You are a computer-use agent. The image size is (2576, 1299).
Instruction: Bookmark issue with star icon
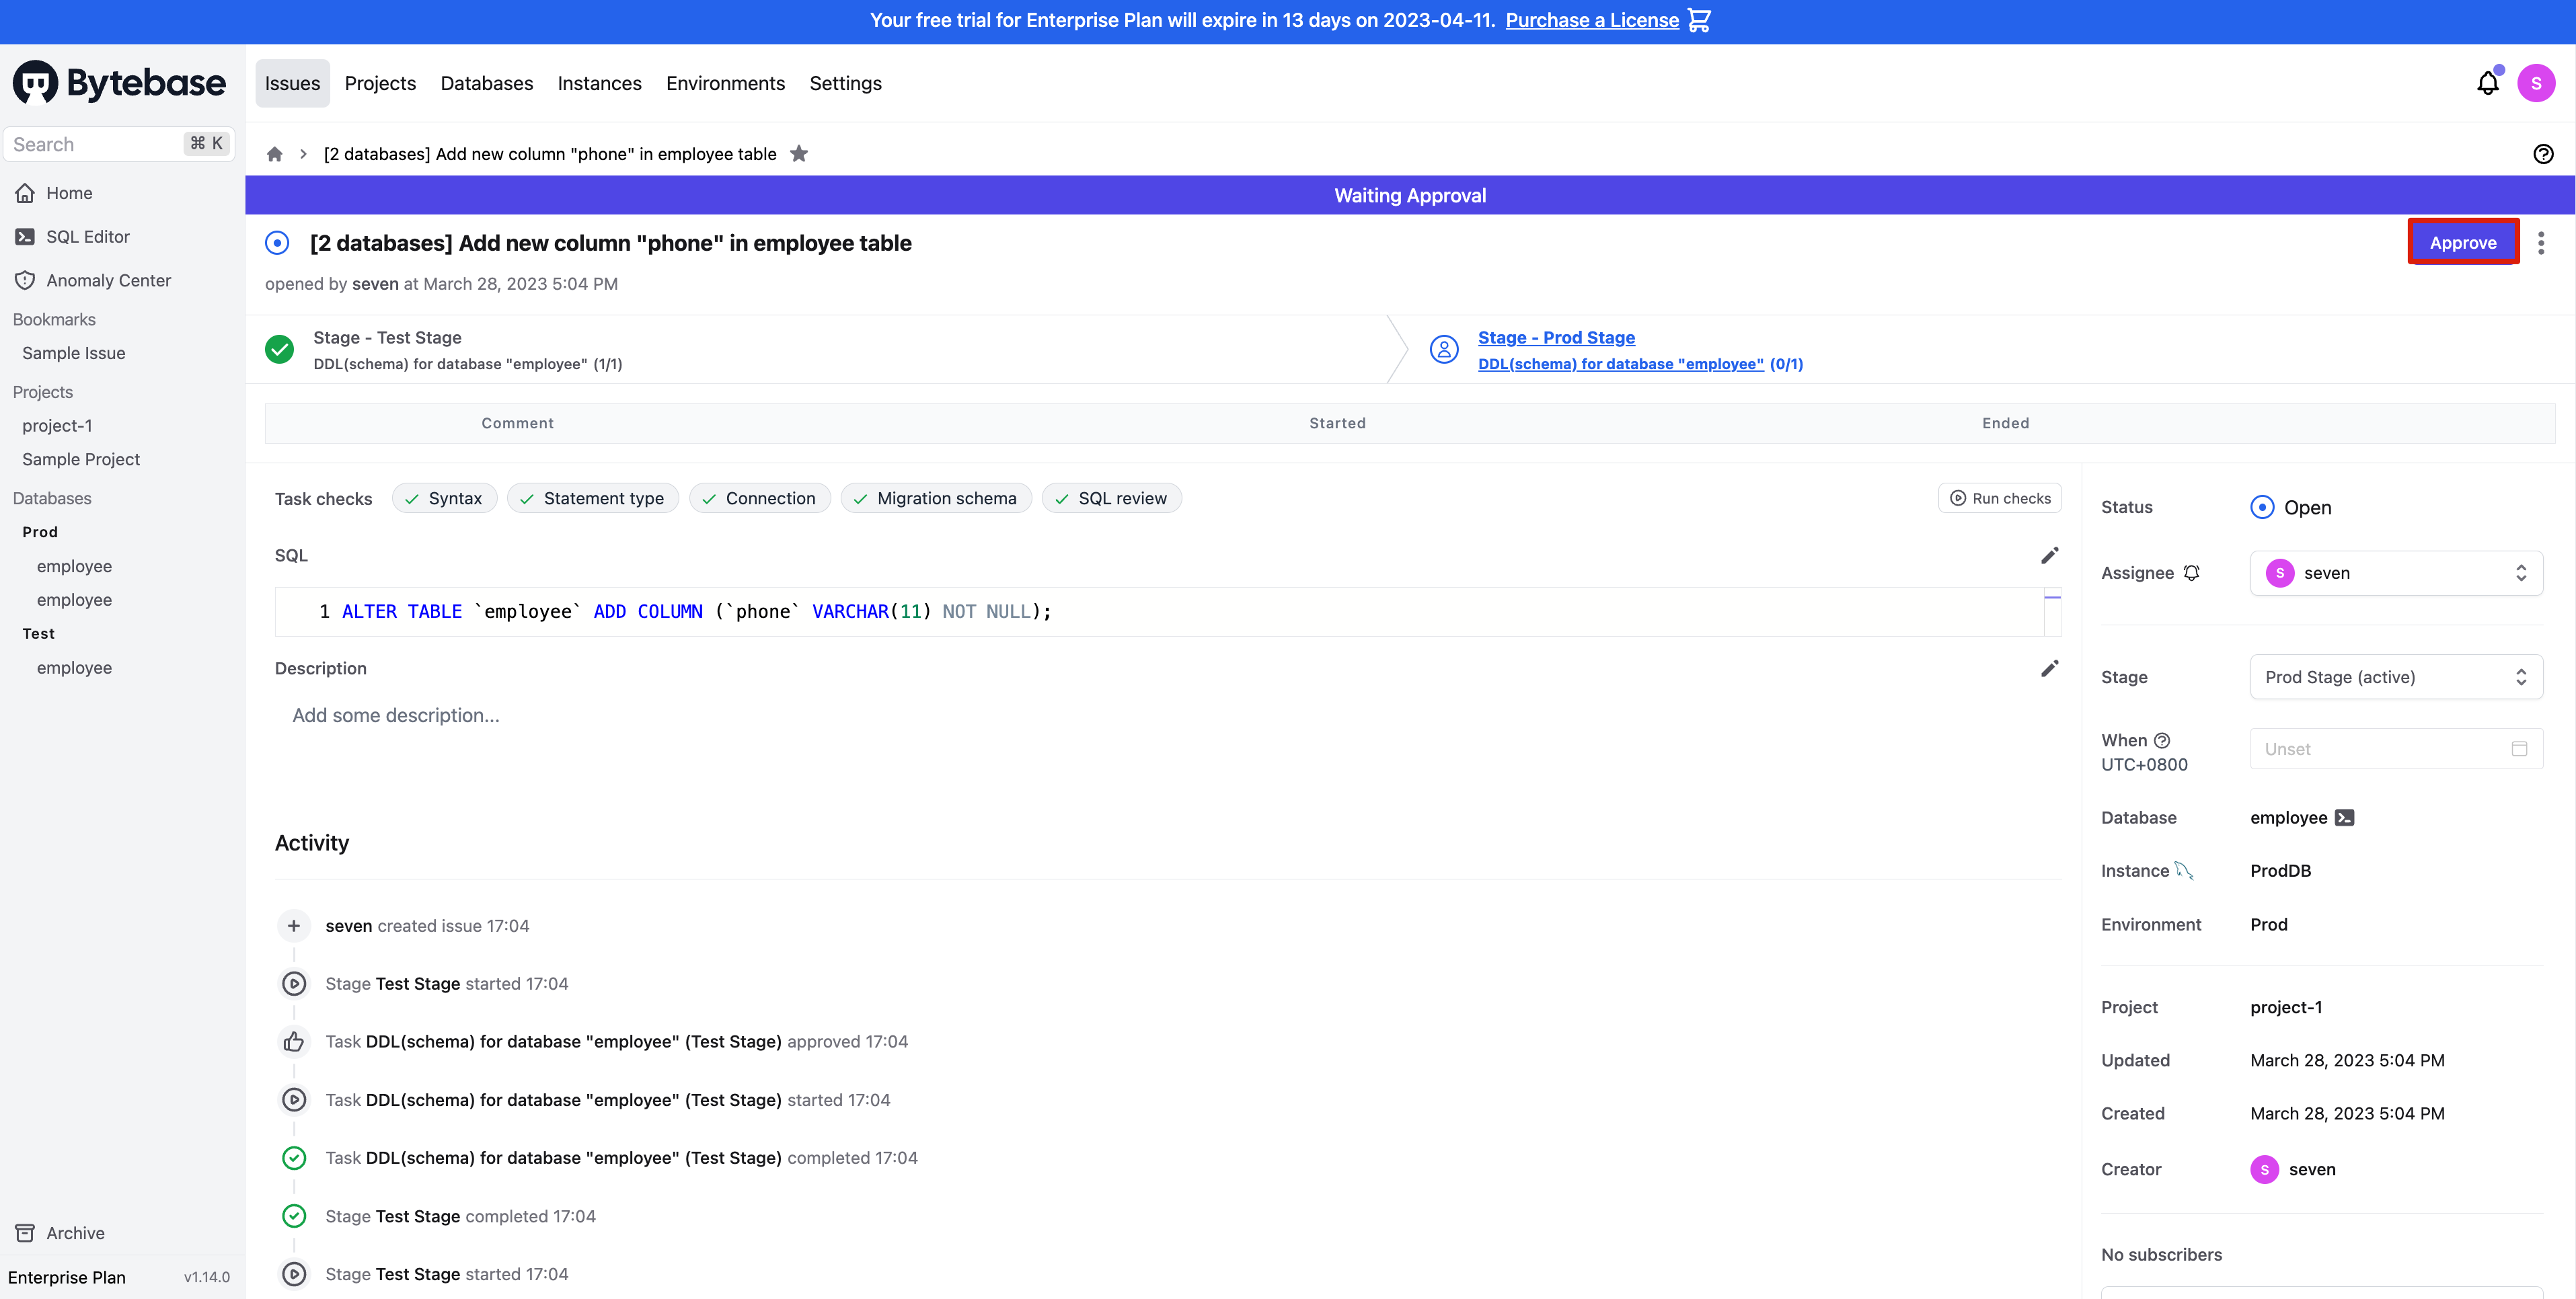coord(799,154)
